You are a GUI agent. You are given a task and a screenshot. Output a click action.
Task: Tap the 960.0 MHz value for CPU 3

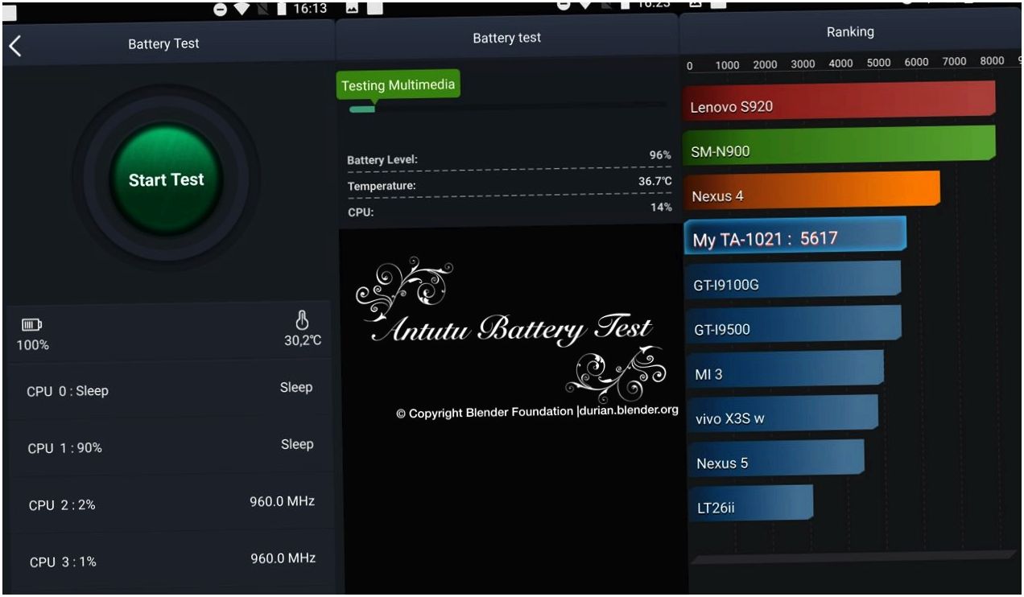[282, 558]
